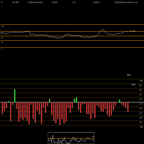Click the 0 axis label on RSI chart
144x144 pixels.
(1, 49)
